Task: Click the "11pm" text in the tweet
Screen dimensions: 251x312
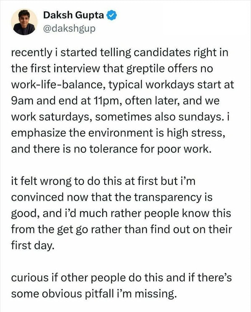Action: click(106, 101)
